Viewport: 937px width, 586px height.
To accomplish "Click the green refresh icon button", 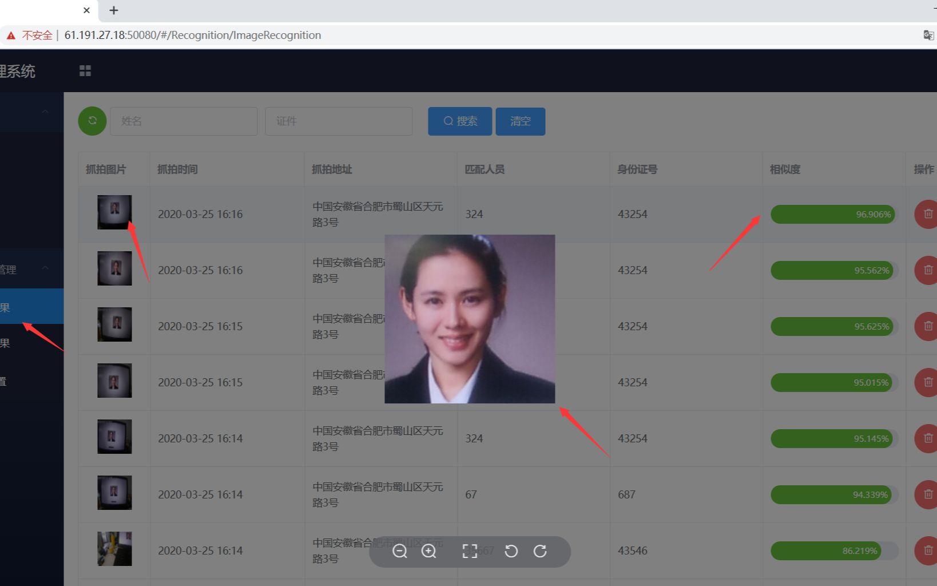I will (92, 121).
